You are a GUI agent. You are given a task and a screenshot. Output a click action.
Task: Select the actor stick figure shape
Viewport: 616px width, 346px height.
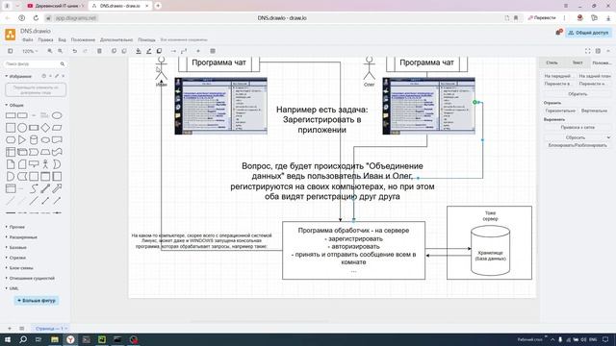45,164
